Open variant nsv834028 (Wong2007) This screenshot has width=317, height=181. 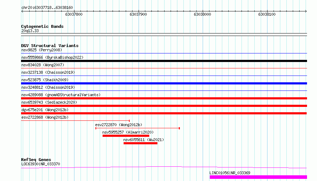pos(43,65)
